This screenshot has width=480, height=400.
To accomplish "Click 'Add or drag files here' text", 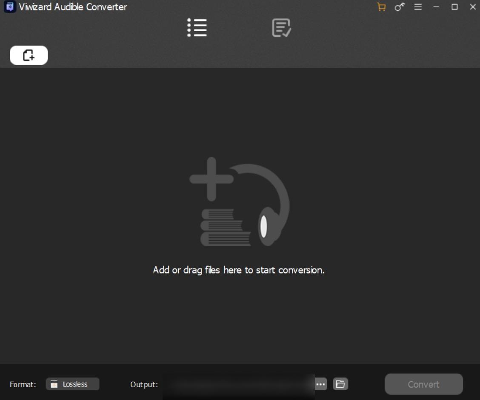I will click(238, 270).
